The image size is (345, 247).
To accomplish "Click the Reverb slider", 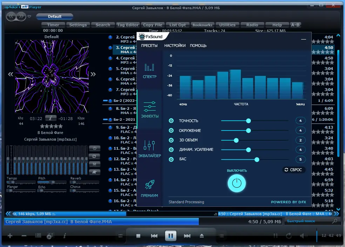I will [84, 182].
